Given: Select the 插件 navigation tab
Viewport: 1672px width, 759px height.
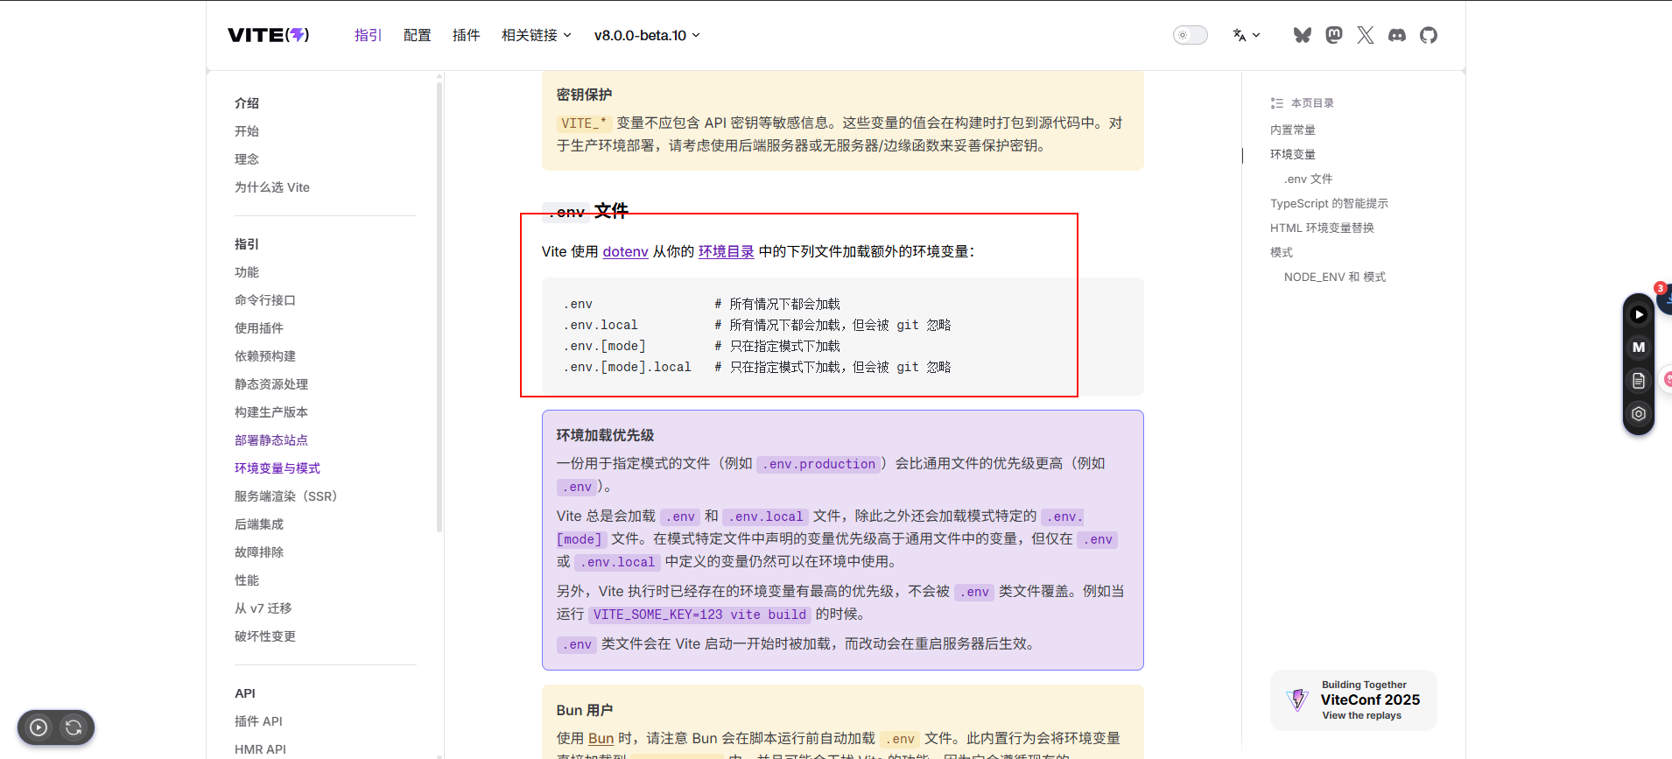Looking at the screenshot, I should coord(466,35).
